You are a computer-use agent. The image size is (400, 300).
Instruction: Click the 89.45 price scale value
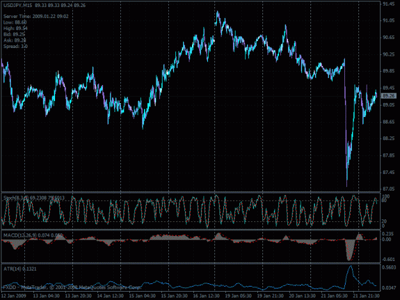point(388,88)
